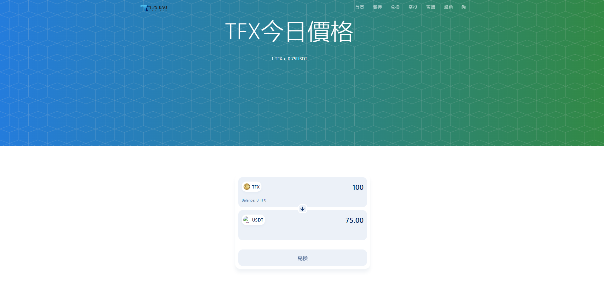Click the Balance: 0 TFX label
This screenshot has width=604, height=292.
tap(253, 200)
